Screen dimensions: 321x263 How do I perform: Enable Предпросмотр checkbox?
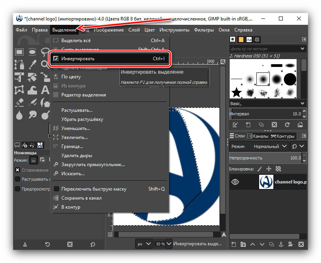[18, 189]
